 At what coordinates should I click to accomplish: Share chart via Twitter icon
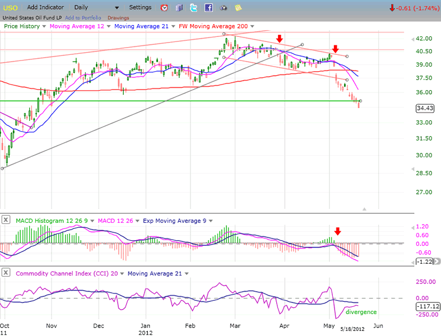(x=194, y=8)
